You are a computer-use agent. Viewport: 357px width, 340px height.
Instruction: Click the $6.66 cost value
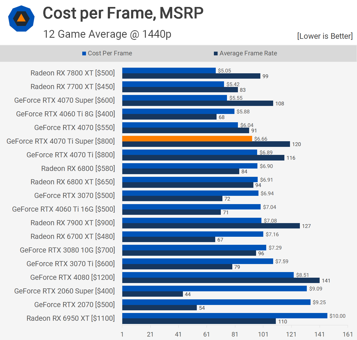261,139
